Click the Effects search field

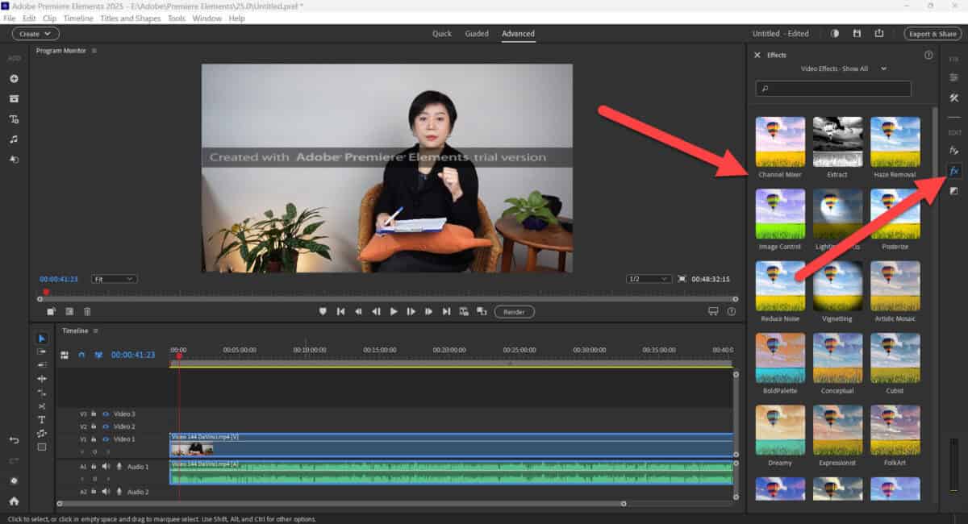coord(833,89)
